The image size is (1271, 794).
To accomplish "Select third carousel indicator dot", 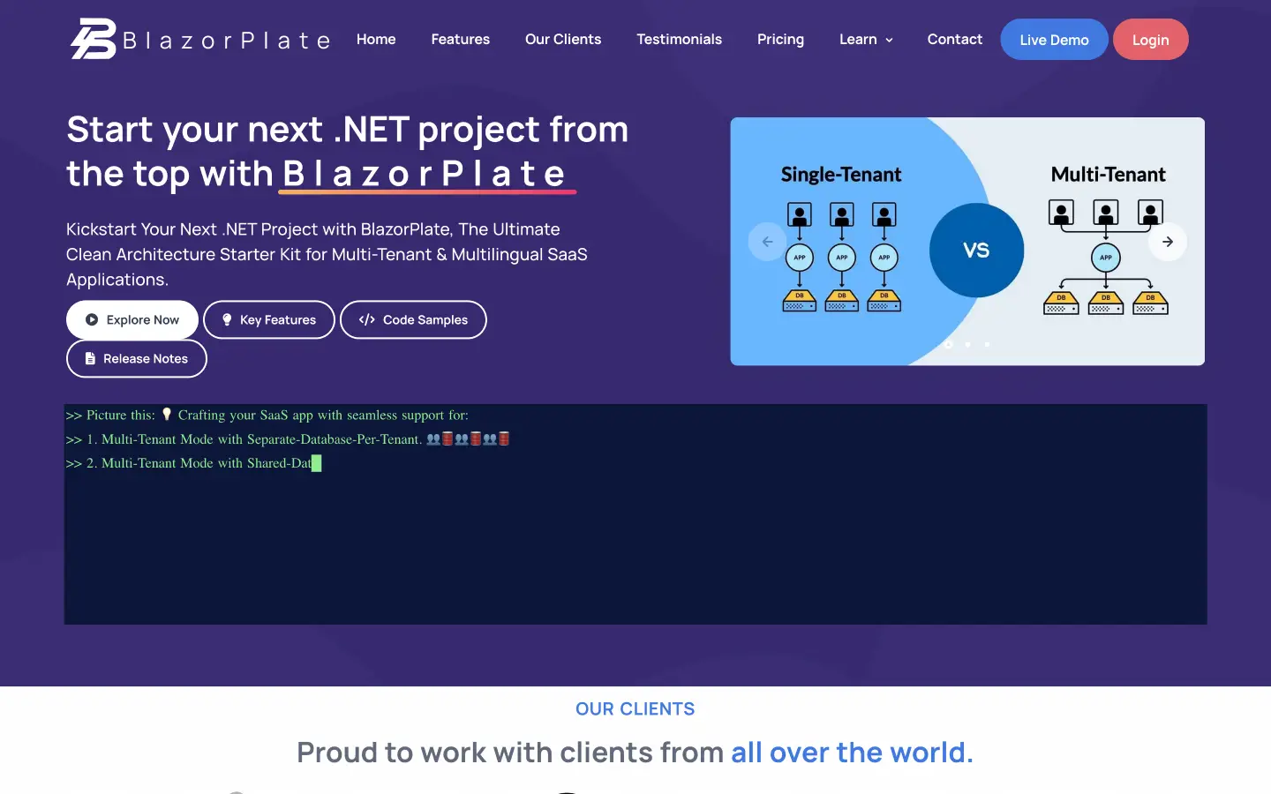I will point(987,344).
